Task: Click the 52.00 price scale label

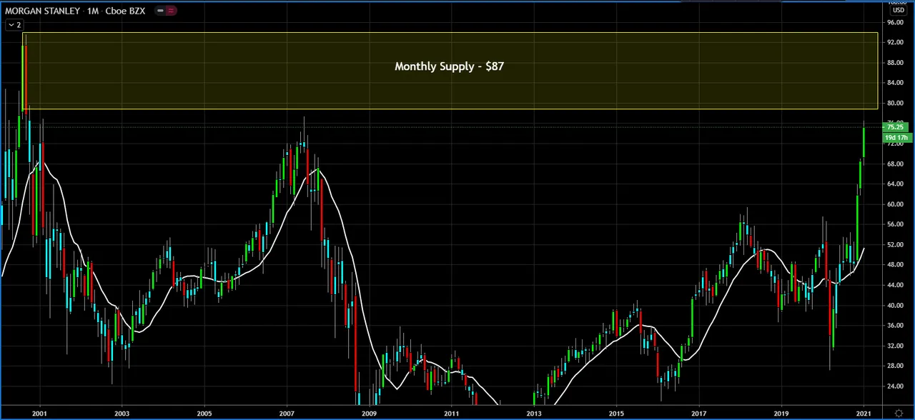Action: [x=895, y=244]
